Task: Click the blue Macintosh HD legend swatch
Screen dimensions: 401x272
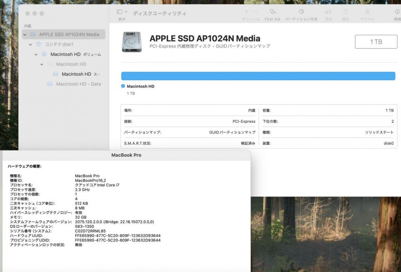Action: click(x=123, y=86)
